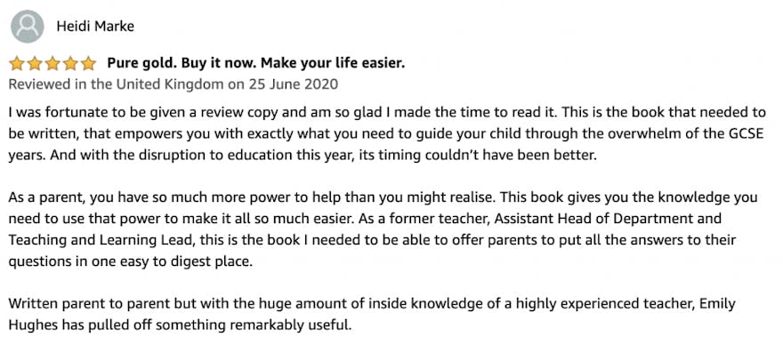Click the fifth gold rating star
The image size is (783, 345).
point(88,64)
